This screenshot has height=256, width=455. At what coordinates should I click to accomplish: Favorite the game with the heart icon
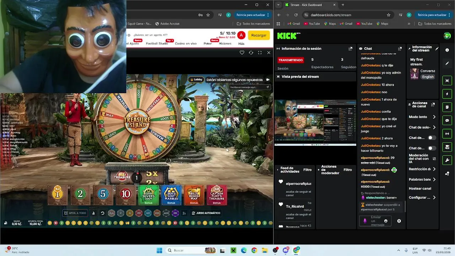click(242, 53)
